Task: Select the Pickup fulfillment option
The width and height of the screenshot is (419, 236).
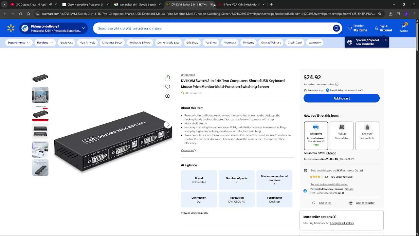Action: pos(342,136)
